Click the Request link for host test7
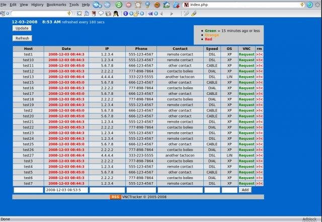Image resolution: width=322 pixels, height=222 pixels. pos(247,184)
